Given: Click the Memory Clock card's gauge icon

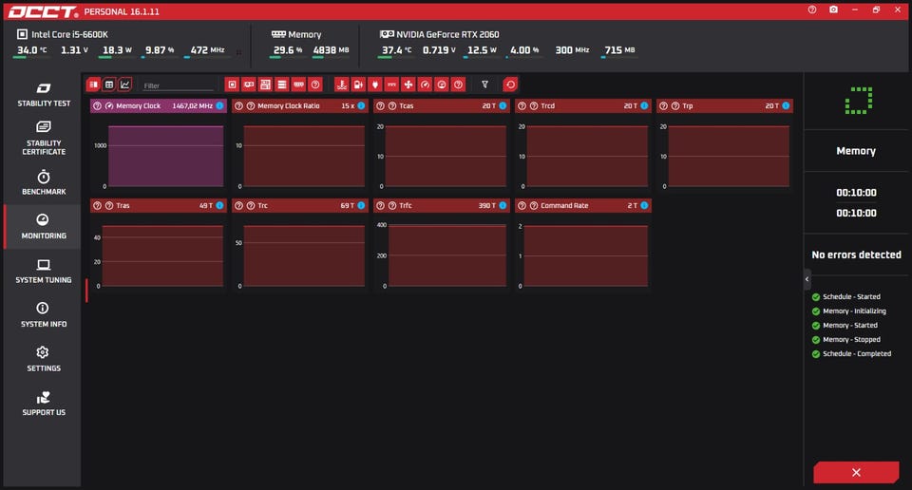Looking at the screenshot, I should [x=108, y=105].
